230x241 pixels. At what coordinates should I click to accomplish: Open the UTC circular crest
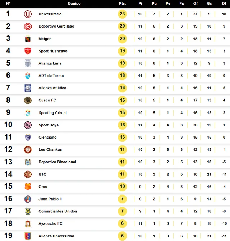28,174
